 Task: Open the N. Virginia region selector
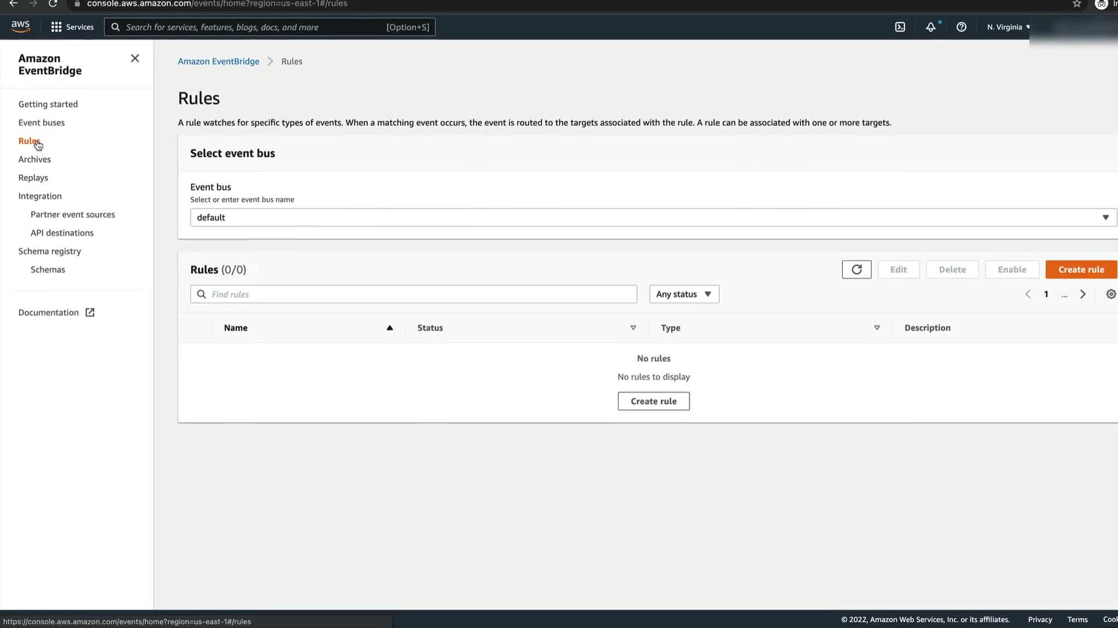coord(1008,27)
